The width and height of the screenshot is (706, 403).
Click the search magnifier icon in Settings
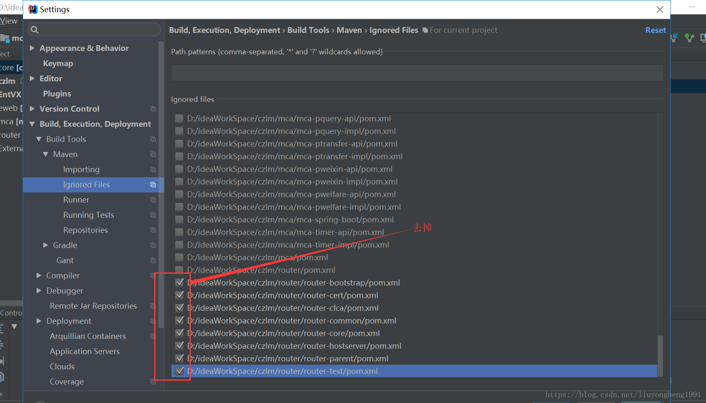coord(35,29)
